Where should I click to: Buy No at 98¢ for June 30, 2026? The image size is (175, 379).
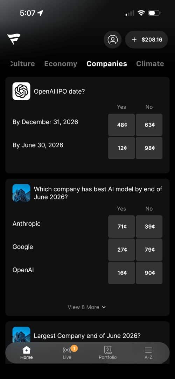pyautogui.click(x=149, y=148)
